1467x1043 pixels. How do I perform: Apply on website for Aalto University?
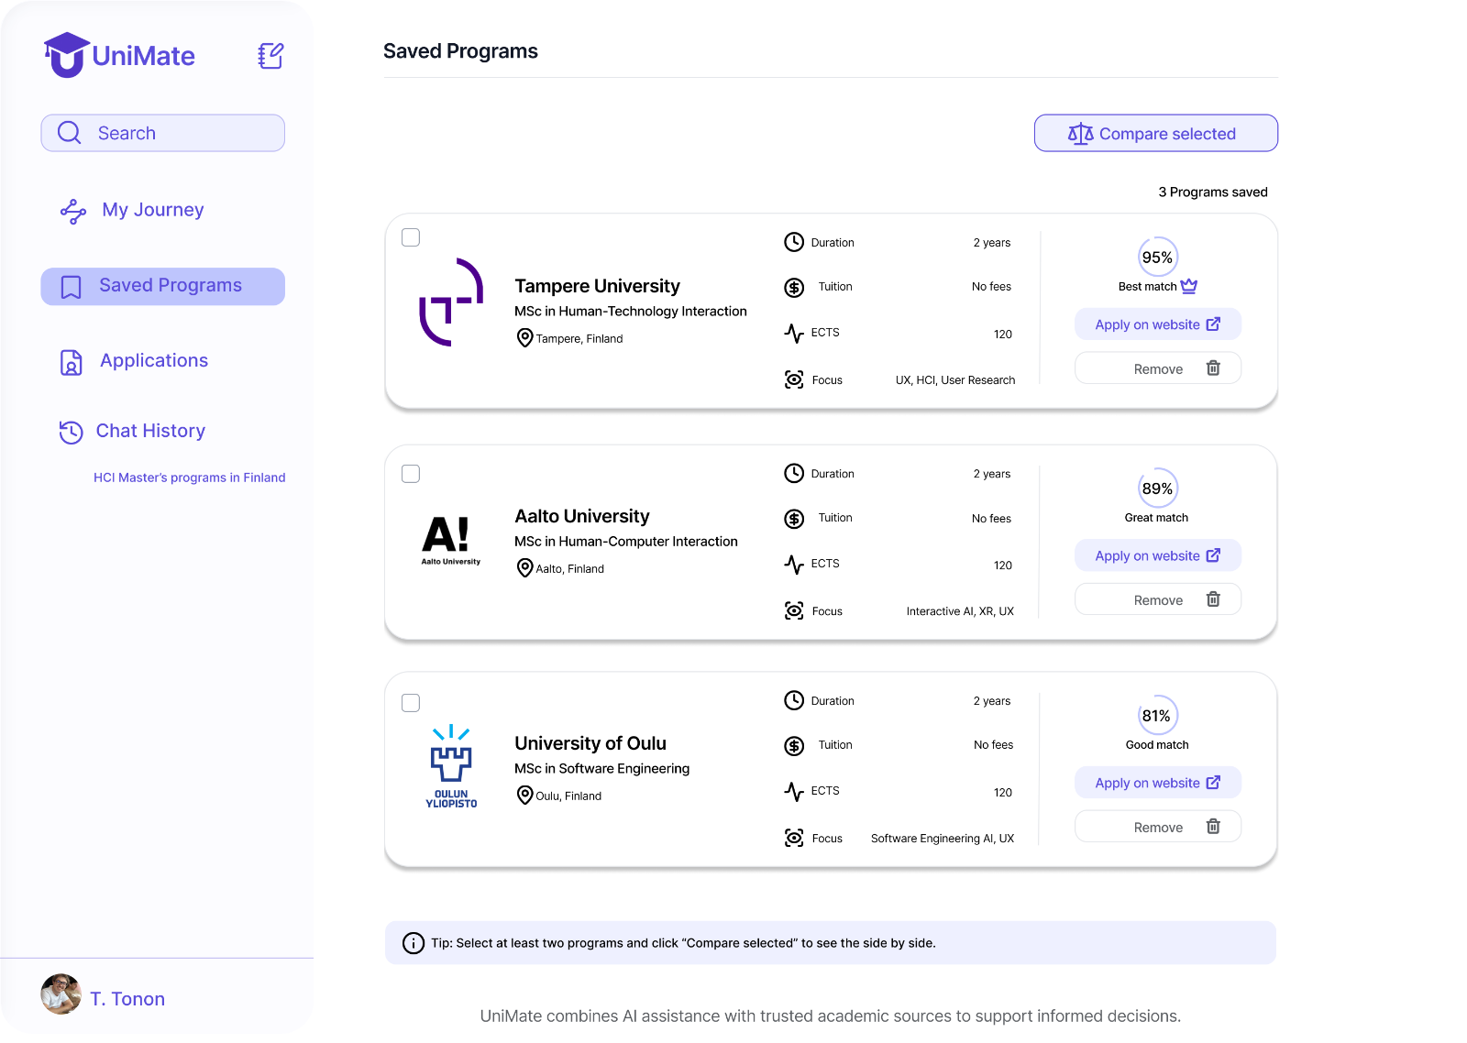click(x=1158, y=555)
